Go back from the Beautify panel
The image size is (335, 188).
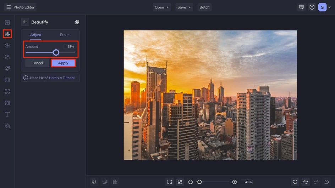click(x=25, y=22)
